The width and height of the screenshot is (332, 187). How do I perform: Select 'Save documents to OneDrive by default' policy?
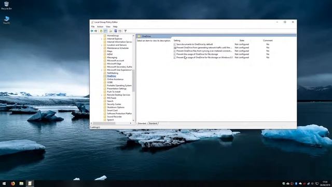tap(193, 44)
